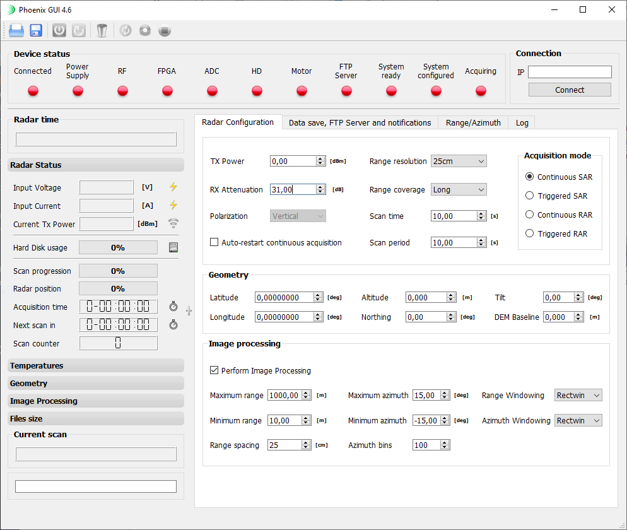Image resolution: width=627 pixels, height=530 pixels.
Task: Click the Scan progression progress bar
Action: pos(118,271)
